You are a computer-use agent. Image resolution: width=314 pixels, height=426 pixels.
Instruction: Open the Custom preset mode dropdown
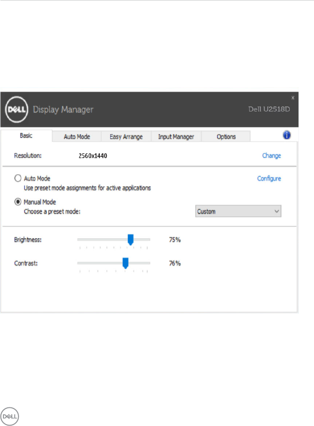pos(238,211)
